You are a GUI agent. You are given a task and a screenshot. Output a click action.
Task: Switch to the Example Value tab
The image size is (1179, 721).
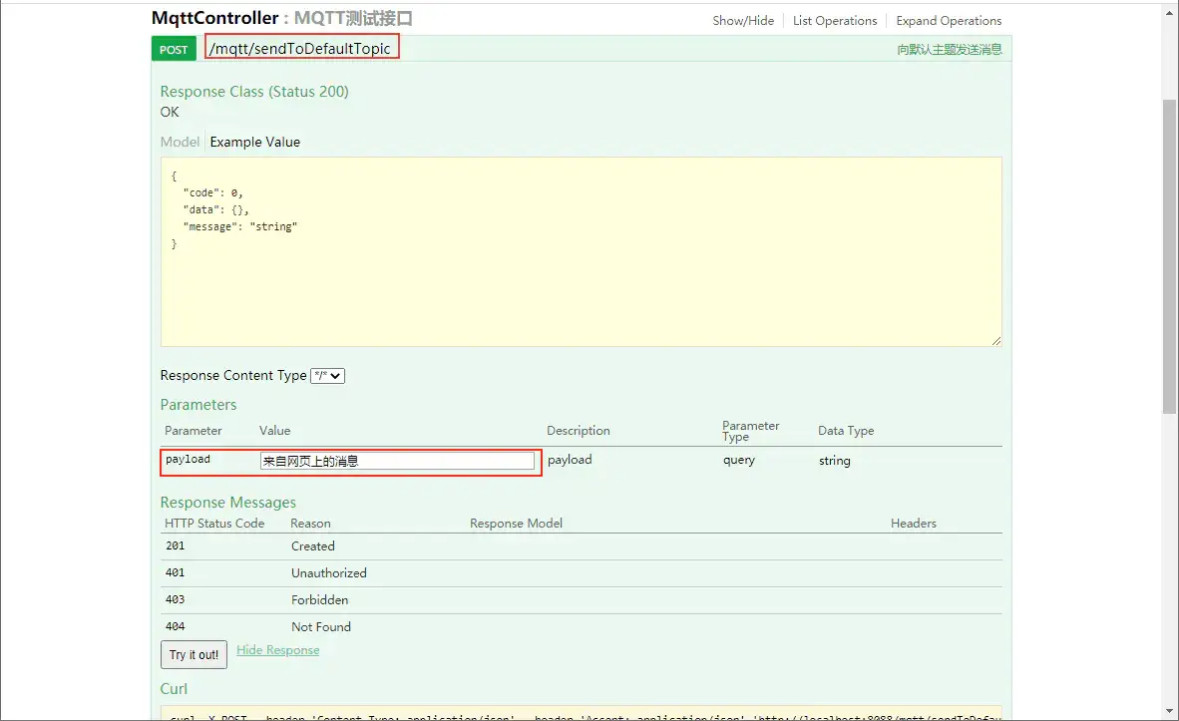(x=255, y=142)
